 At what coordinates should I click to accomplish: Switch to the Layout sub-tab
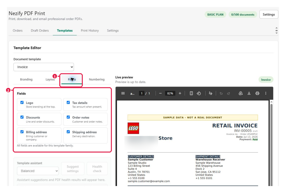coord(50,79)
